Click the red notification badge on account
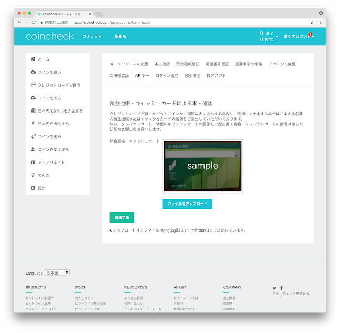340x333 pixels. [310, 35]
